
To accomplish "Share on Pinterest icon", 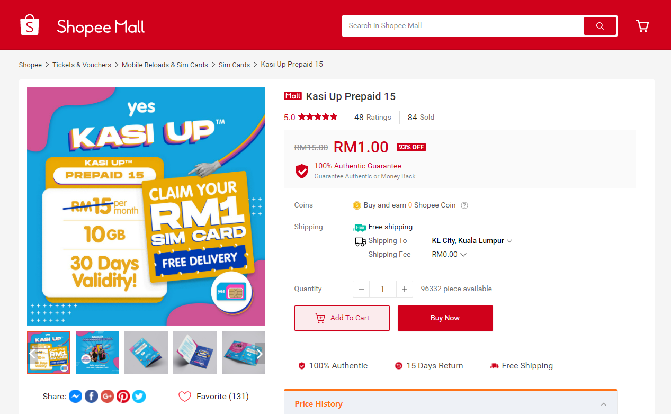I will pyautogui.click(x=123, y=396).
